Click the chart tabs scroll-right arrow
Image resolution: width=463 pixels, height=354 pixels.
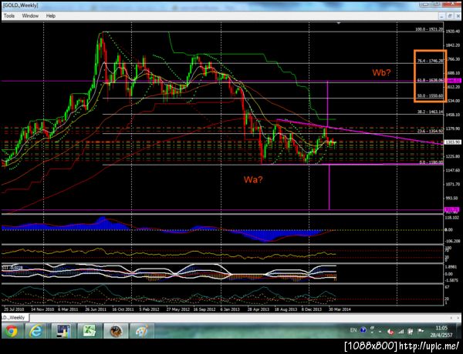point(458,318)
